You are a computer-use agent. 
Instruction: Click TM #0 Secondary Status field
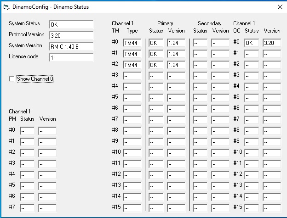(x=201, y=43)
